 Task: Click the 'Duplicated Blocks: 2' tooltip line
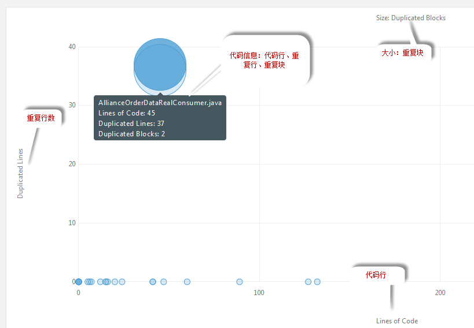tap(131, 134)
